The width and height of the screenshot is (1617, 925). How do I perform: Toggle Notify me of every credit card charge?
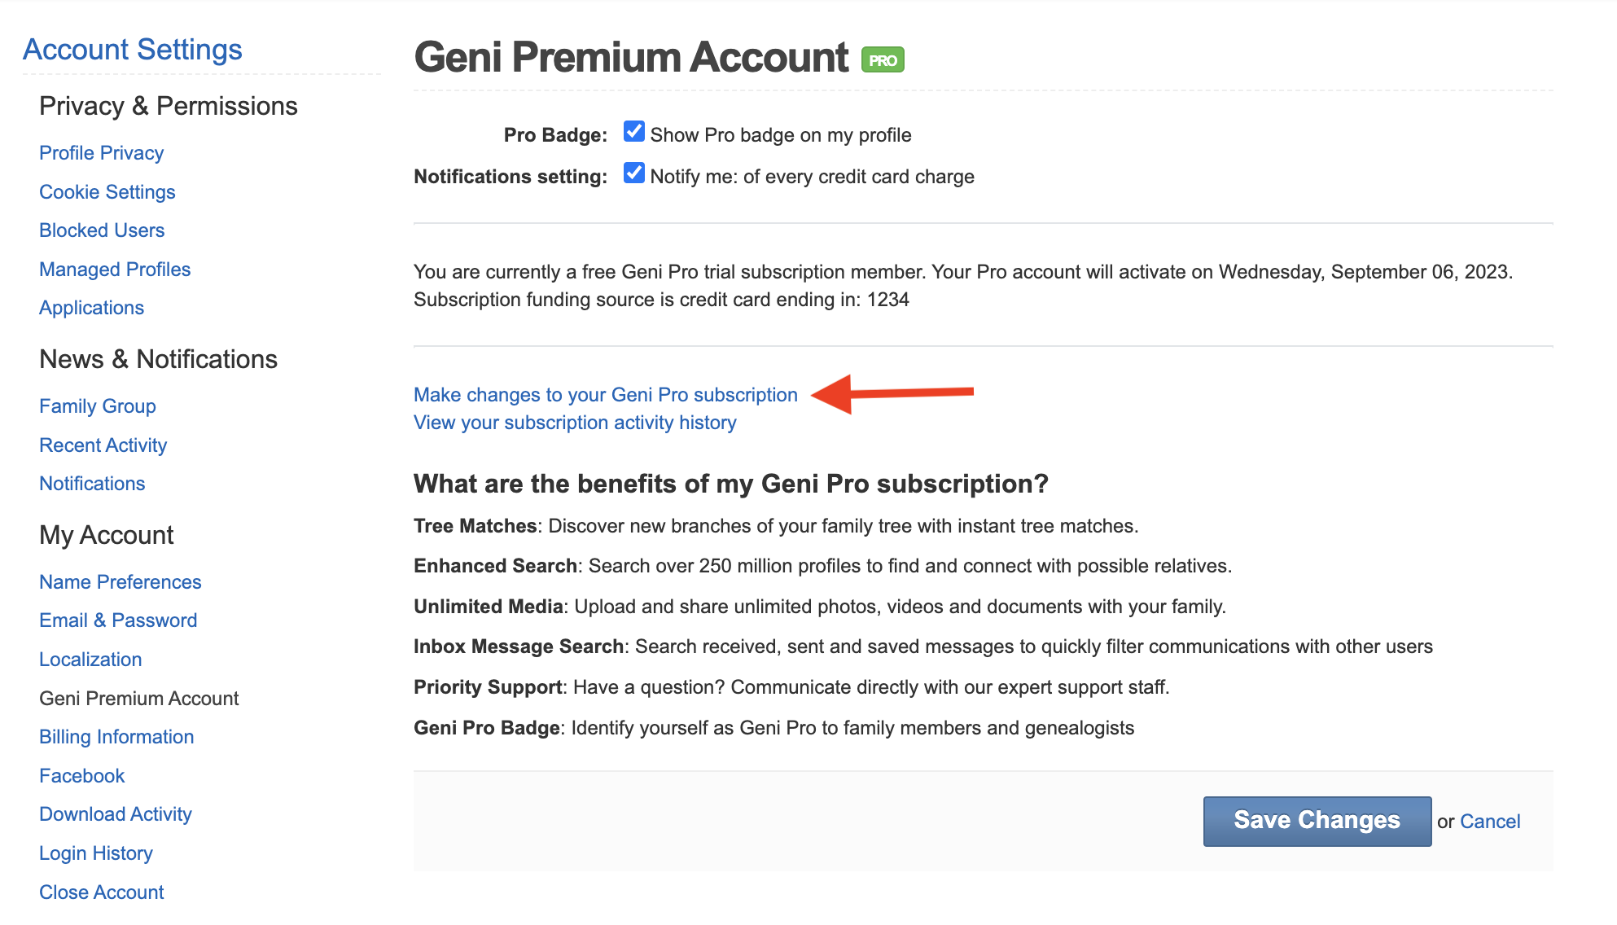(634, 173)
